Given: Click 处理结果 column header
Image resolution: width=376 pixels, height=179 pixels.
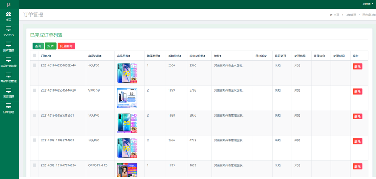Looking at the screenshot, I should [300, 56].
